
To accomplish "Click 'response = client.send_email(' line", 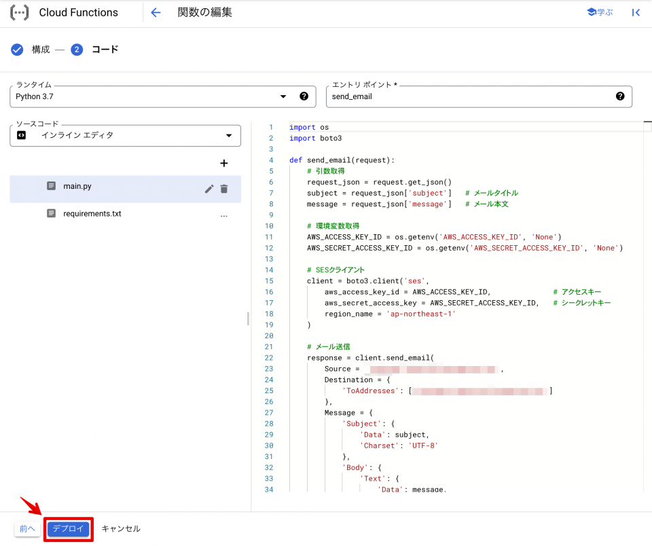I will coord(371,358).
